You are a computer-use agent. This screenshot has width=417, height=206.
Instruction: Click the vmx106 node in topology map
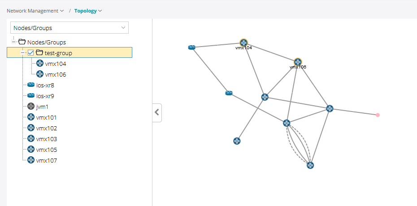tap(298, 61)
